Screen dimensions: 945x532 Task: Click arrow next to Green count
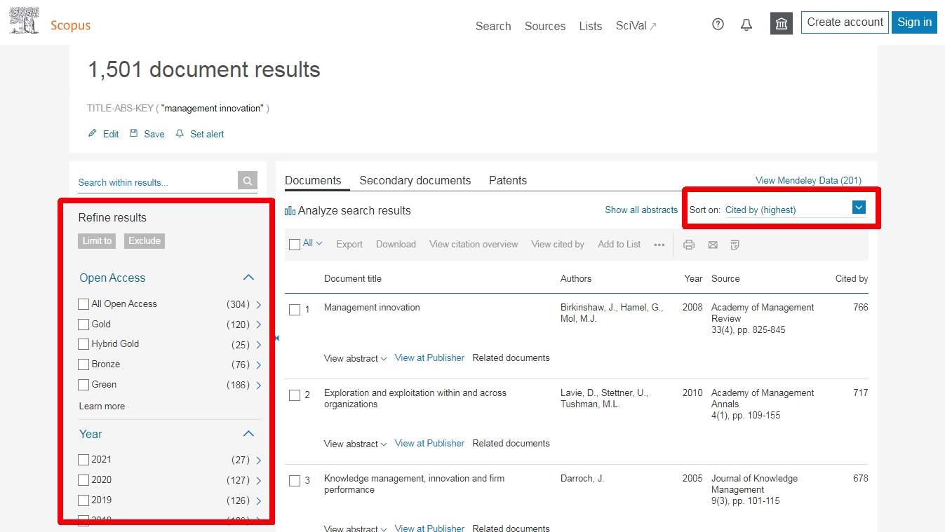(x=259, y=385)
